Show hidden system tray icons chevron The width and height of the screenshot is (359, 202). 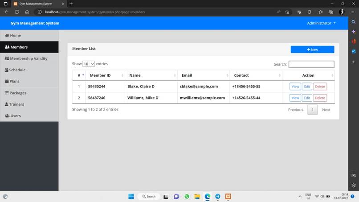click(300, 197)
